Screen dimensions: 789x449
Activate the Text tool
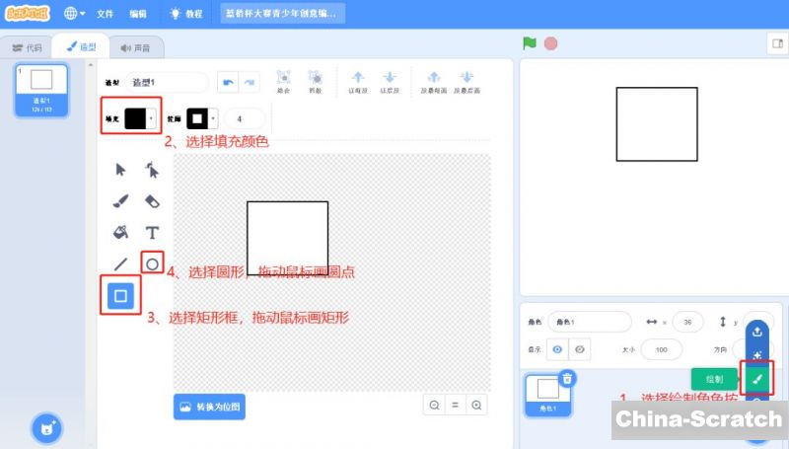click(152, 233)
